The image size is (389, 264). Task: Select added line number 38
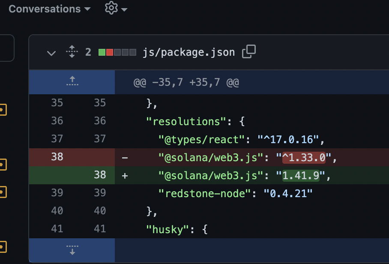[x=100, y=175]
